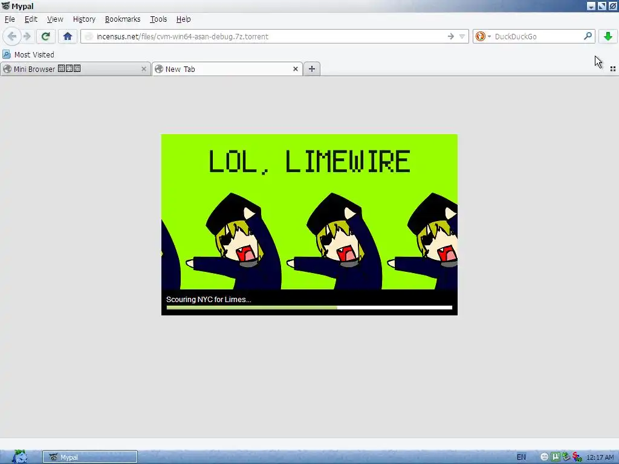The width and height of the screenshot is (619, 464).
Task: Open the Edit menu
Action: [31, 19]
